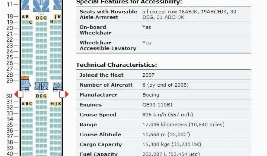Click the orange highlighted seat at row 29

25,78
